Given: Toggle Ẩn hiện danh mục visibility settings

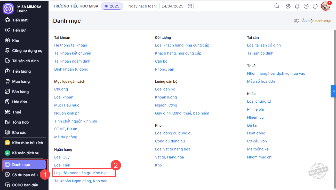Looking at the screenshot, I should click(x=313, y=21).
